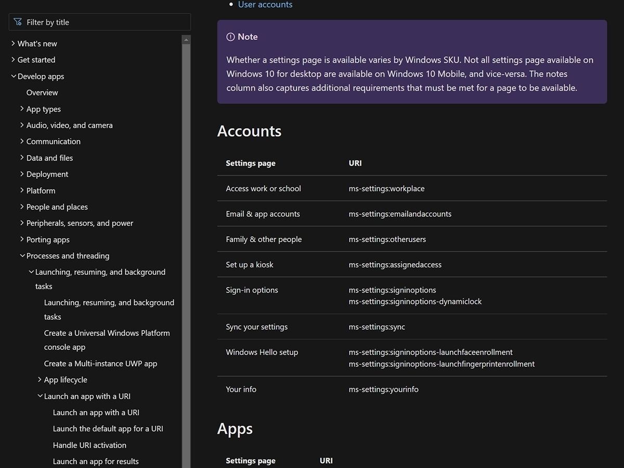Expand the Get started section
Image resolution: width=624 pixels, height=468 pixels.
coord(13,60)
